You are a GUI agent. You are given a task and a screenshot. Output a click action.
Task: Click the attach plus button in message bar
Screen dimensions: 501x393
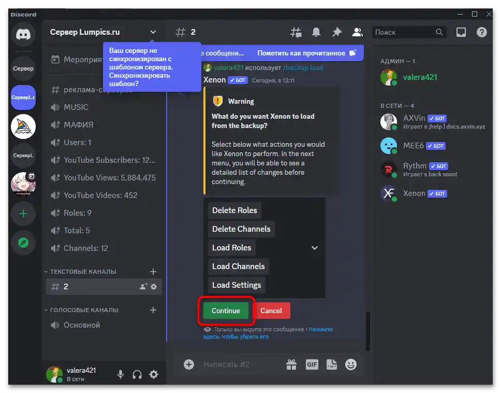(x=189, y=364)
